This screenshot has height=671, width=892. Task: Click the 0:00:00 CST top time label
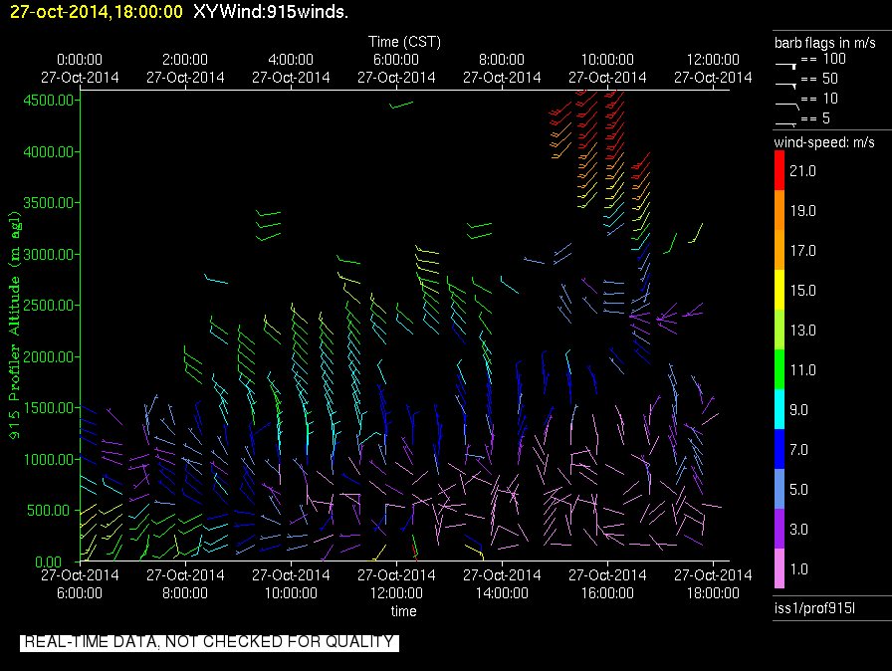80,60
